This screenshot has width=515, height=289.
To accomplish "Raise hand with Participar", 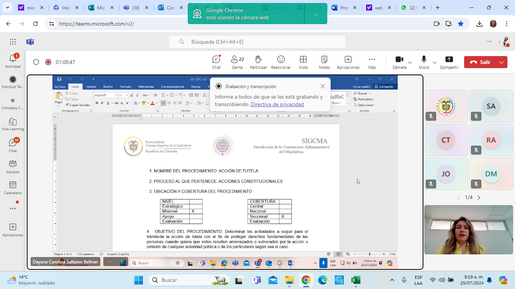I will click(258, 62).
